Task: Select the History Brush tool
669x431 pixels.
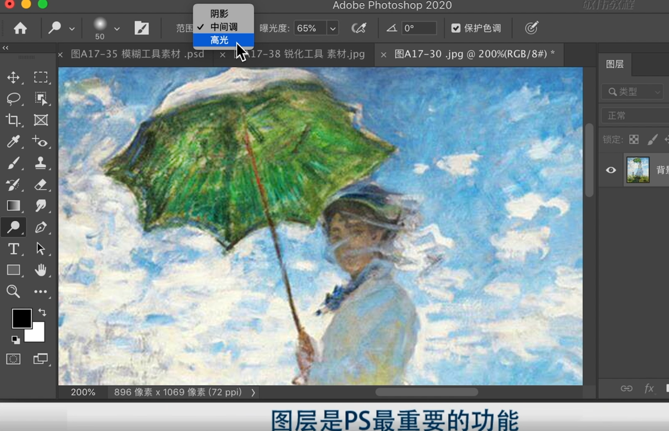Action: pyautogui.click(x=13, y=184)
